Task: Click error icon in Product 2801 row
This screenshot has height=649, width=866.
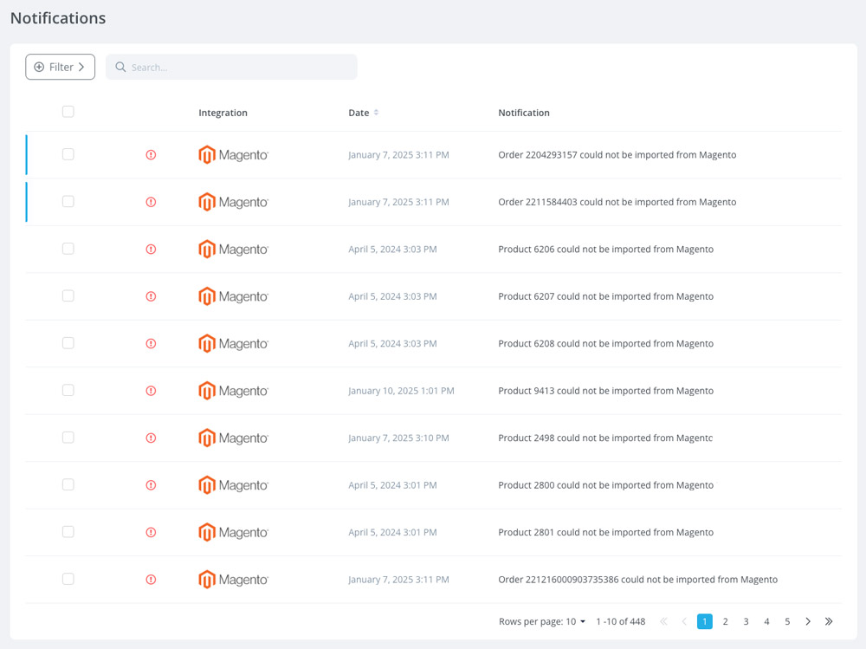Action: [151, 532]
